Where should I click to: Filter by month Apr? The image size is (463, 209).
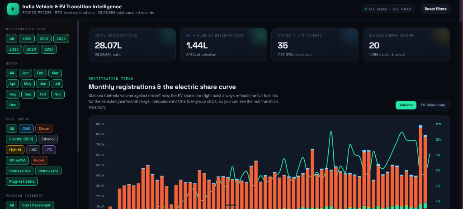tap(12, 84)
